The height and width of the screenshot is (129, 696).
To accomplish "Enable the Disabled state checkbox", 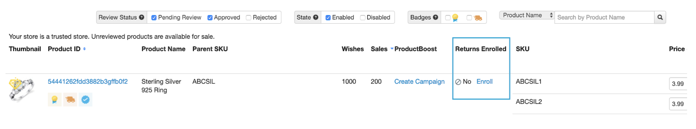I will (x=363, y=18).
